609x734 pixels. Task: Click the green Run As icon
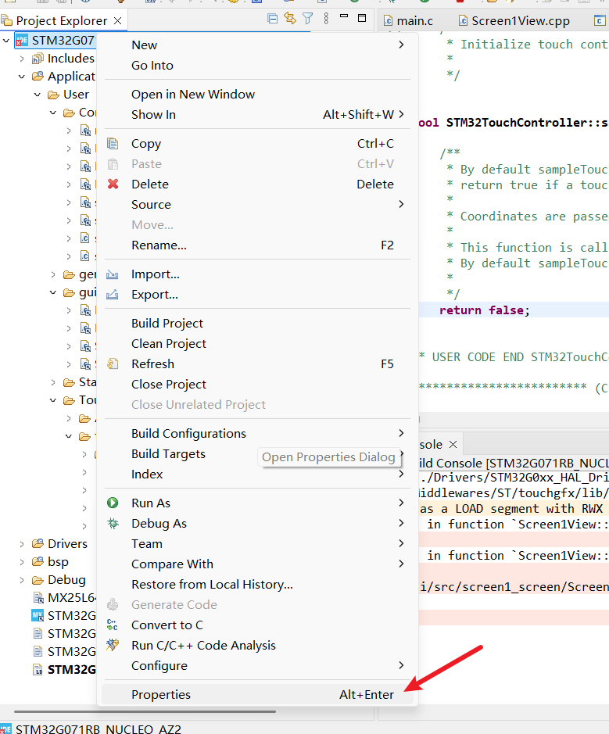click(113, 503)
